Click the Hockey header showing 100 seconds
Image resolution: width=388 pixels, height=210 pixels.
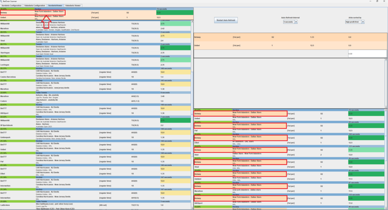pyautogui.click(x=289, y=134)
